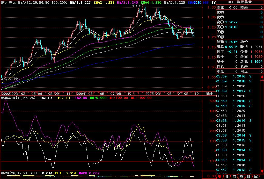264x179 pixels.
Task: Click the 卖① ask price 1.2022
Action: (231, 22)
